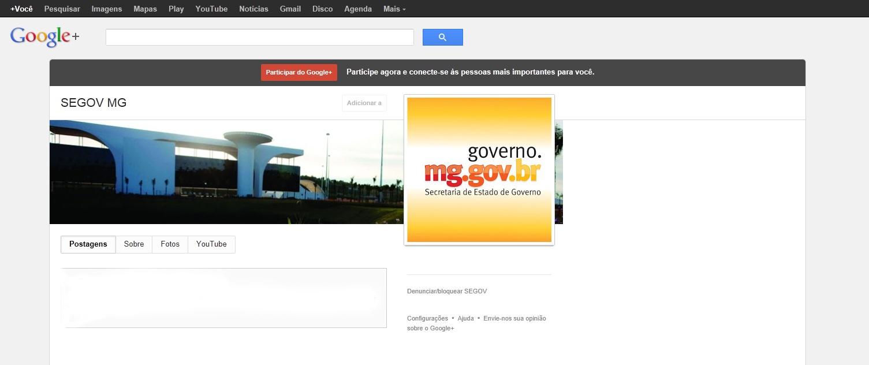Image resolution: width=869 pixels, height=365 pixels.
Task: Click the Ajuda link
Action: pyautogui.click(x=465, y=319)
